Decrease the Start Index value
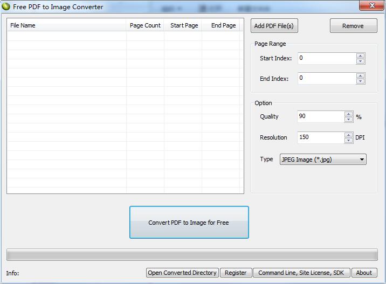 coord(361,61)
